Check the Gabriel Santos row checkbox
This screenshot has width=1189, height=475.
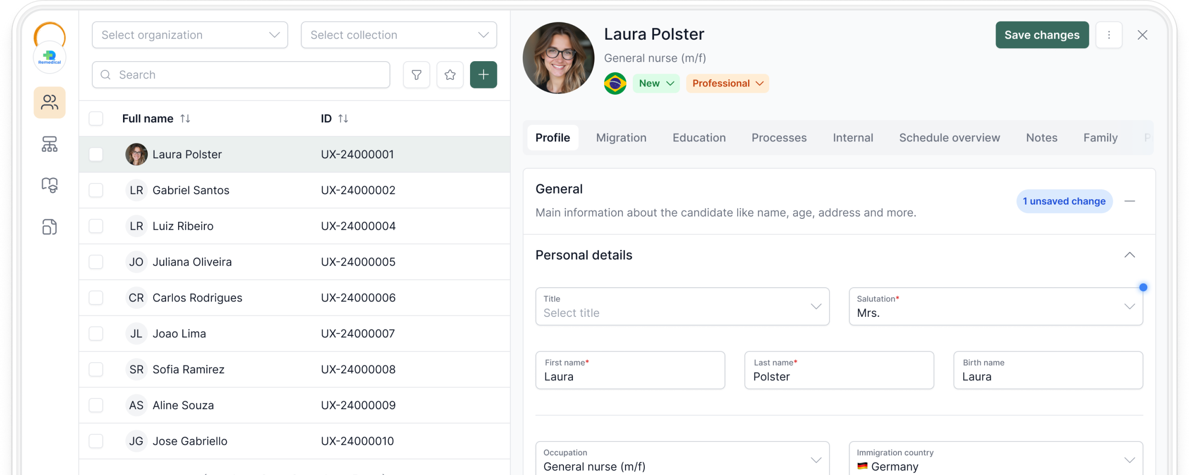click(96, 190)
